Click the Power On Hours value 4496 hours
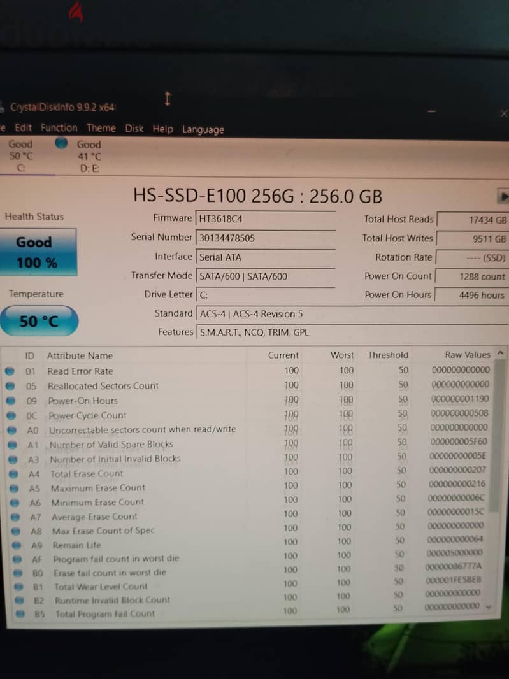The height and width of the screenshot is (679, 509). click(x=471, y=295)
